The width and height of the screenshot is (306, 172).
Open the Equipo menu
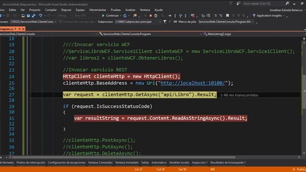(80, 10)
